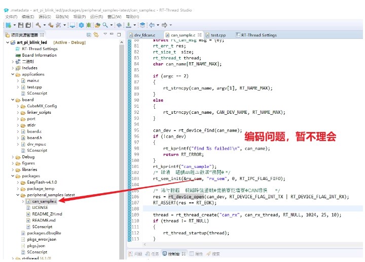Select Board Information tree item
Screen dimensions: 365x262
click(36, 55)
